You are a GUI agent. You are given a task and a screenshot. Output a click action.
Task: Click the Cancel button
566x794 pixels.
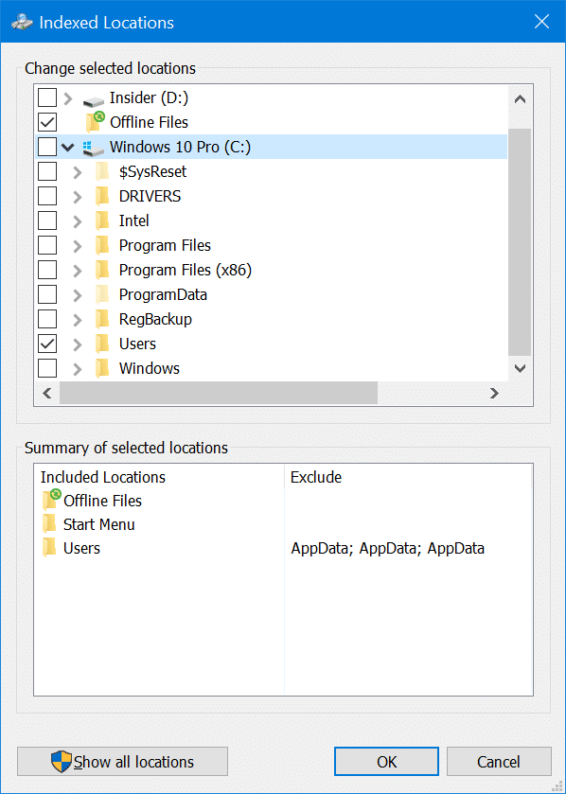tap(498, 761)
